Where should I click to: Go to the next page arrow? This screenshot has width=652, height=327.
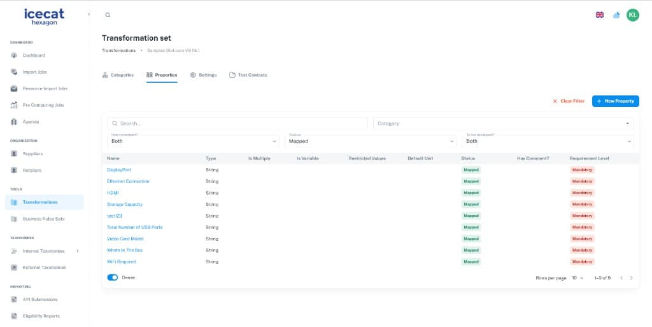[x=631, y=278]
